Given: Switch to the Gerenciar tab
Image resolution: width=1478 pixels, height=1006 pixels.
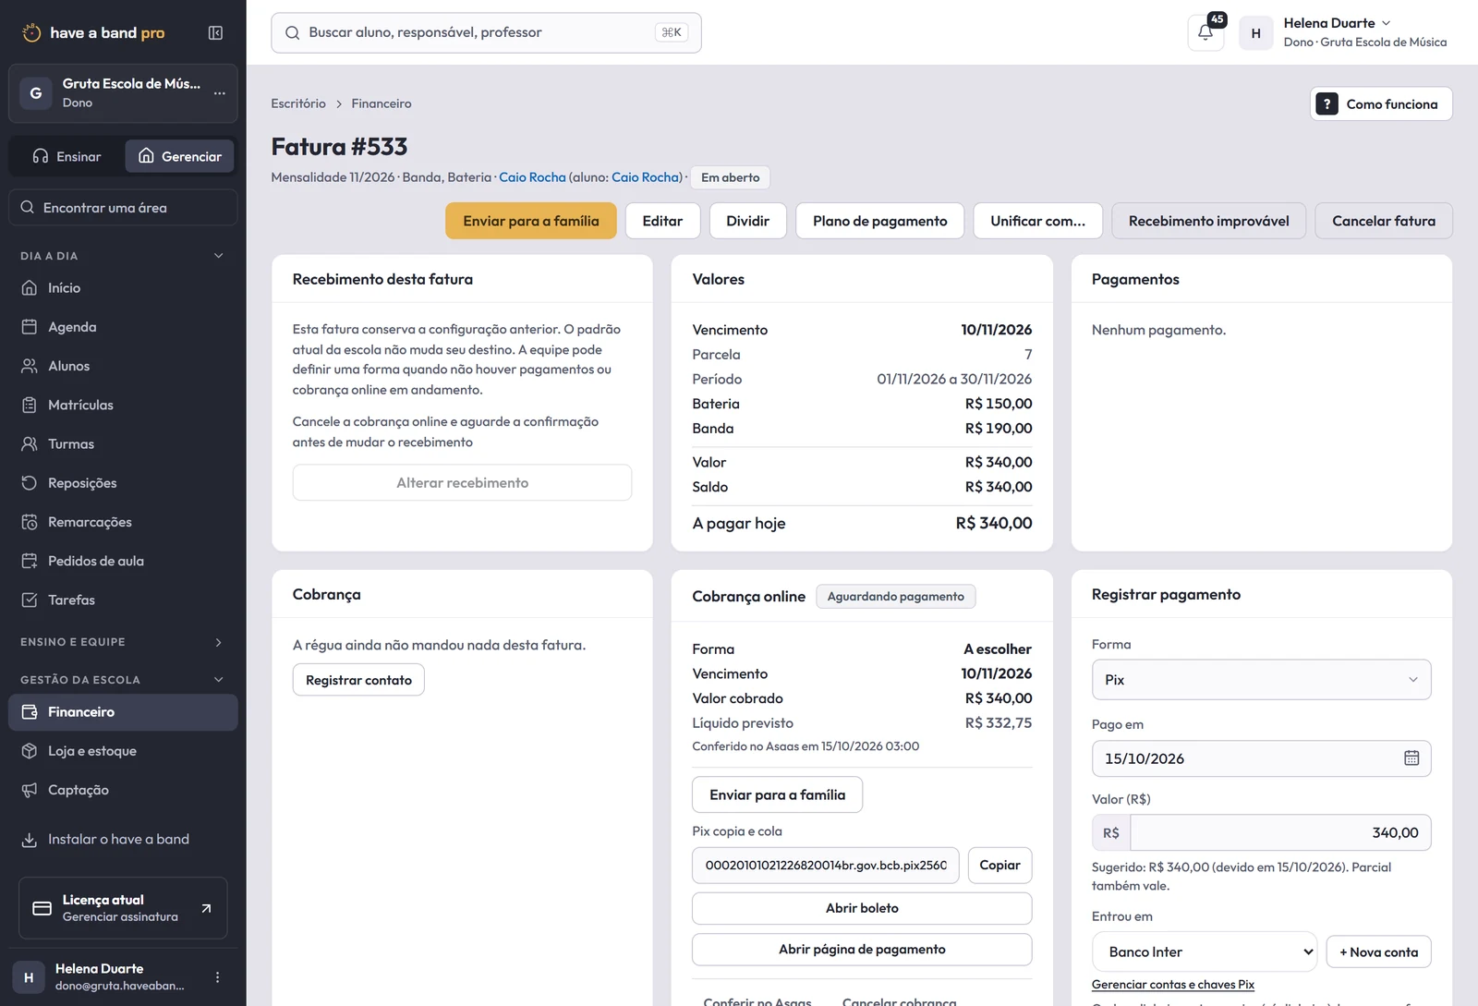Looking at the screenshot, I should point(180,156).
